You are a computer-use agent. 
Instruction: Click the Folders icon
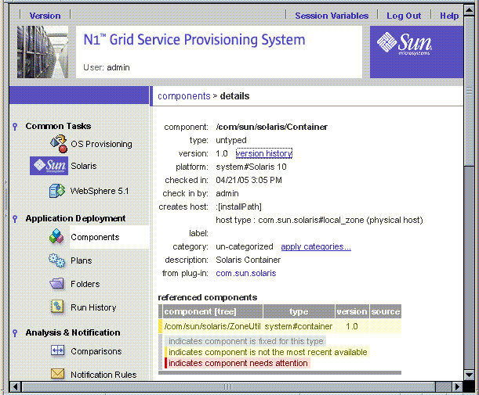56,284
